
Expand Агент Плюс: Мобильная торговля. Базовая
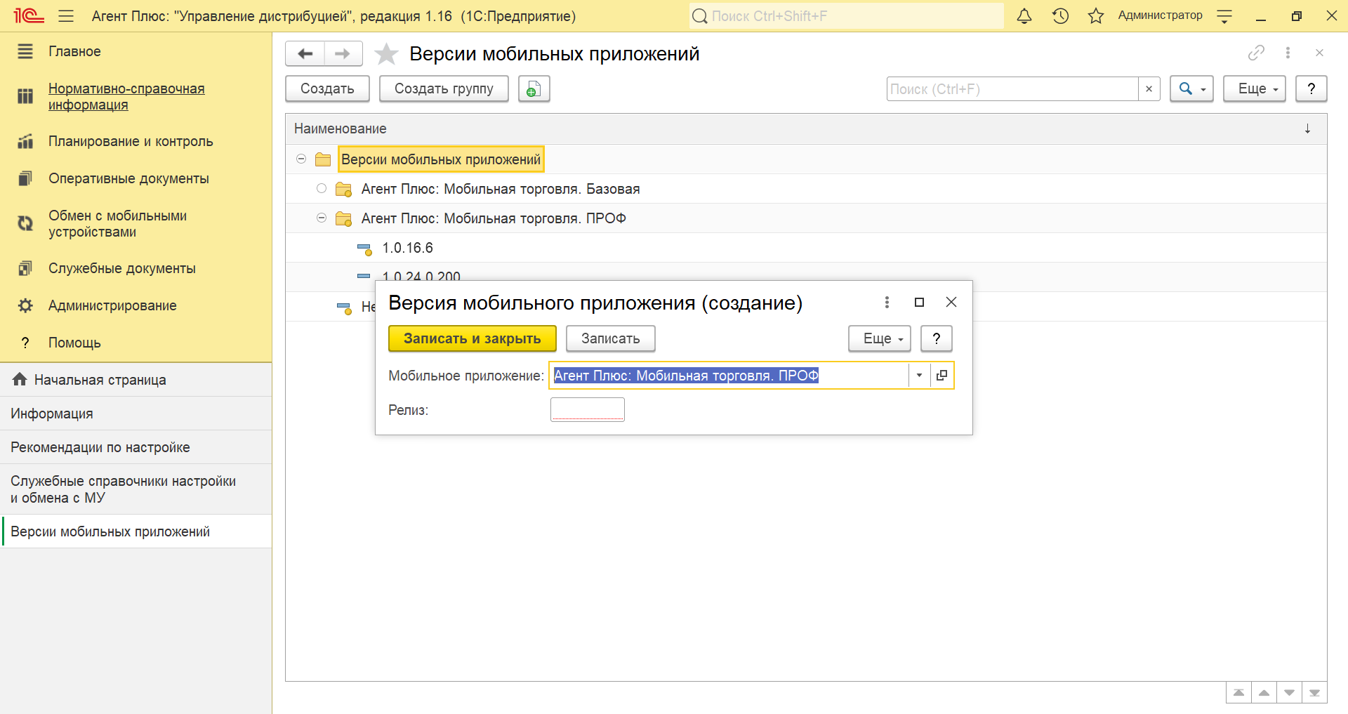tap(322, 188)
